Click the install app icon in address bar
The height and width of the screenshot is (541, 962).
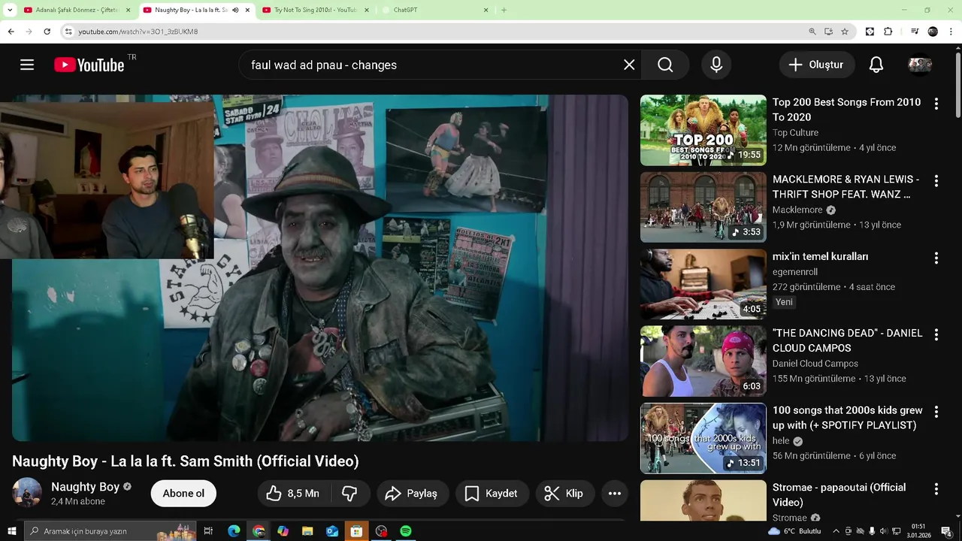point(828,32)
